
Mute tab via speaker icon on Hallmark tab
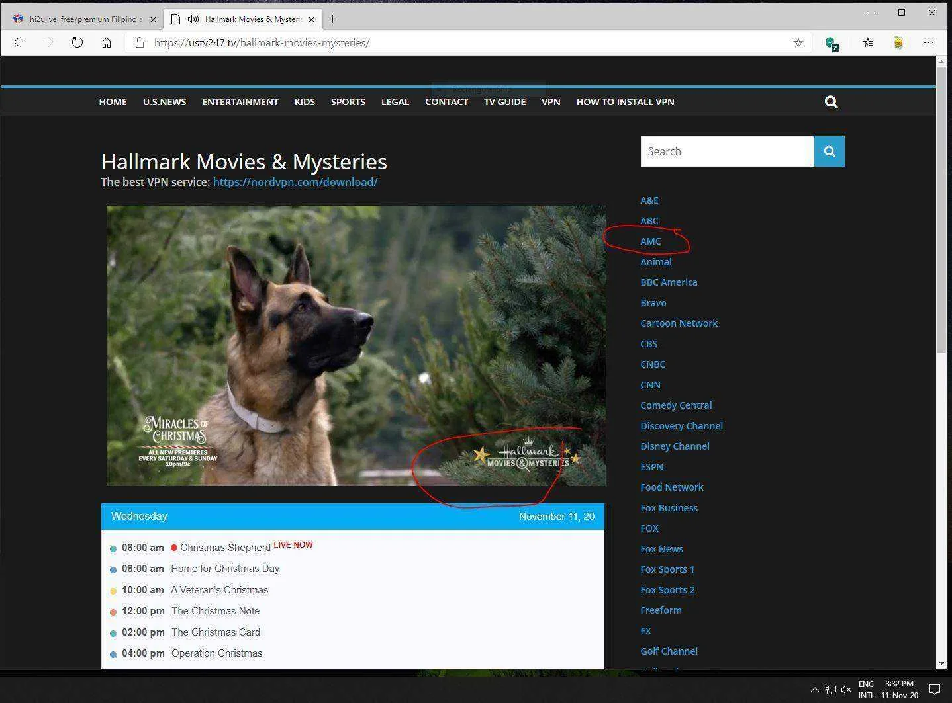click(x=193, y=19)
